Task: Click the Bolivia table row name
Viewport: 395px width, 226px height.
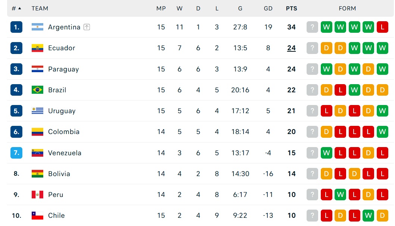Action: pyautogui.click(x=59, y=174)
